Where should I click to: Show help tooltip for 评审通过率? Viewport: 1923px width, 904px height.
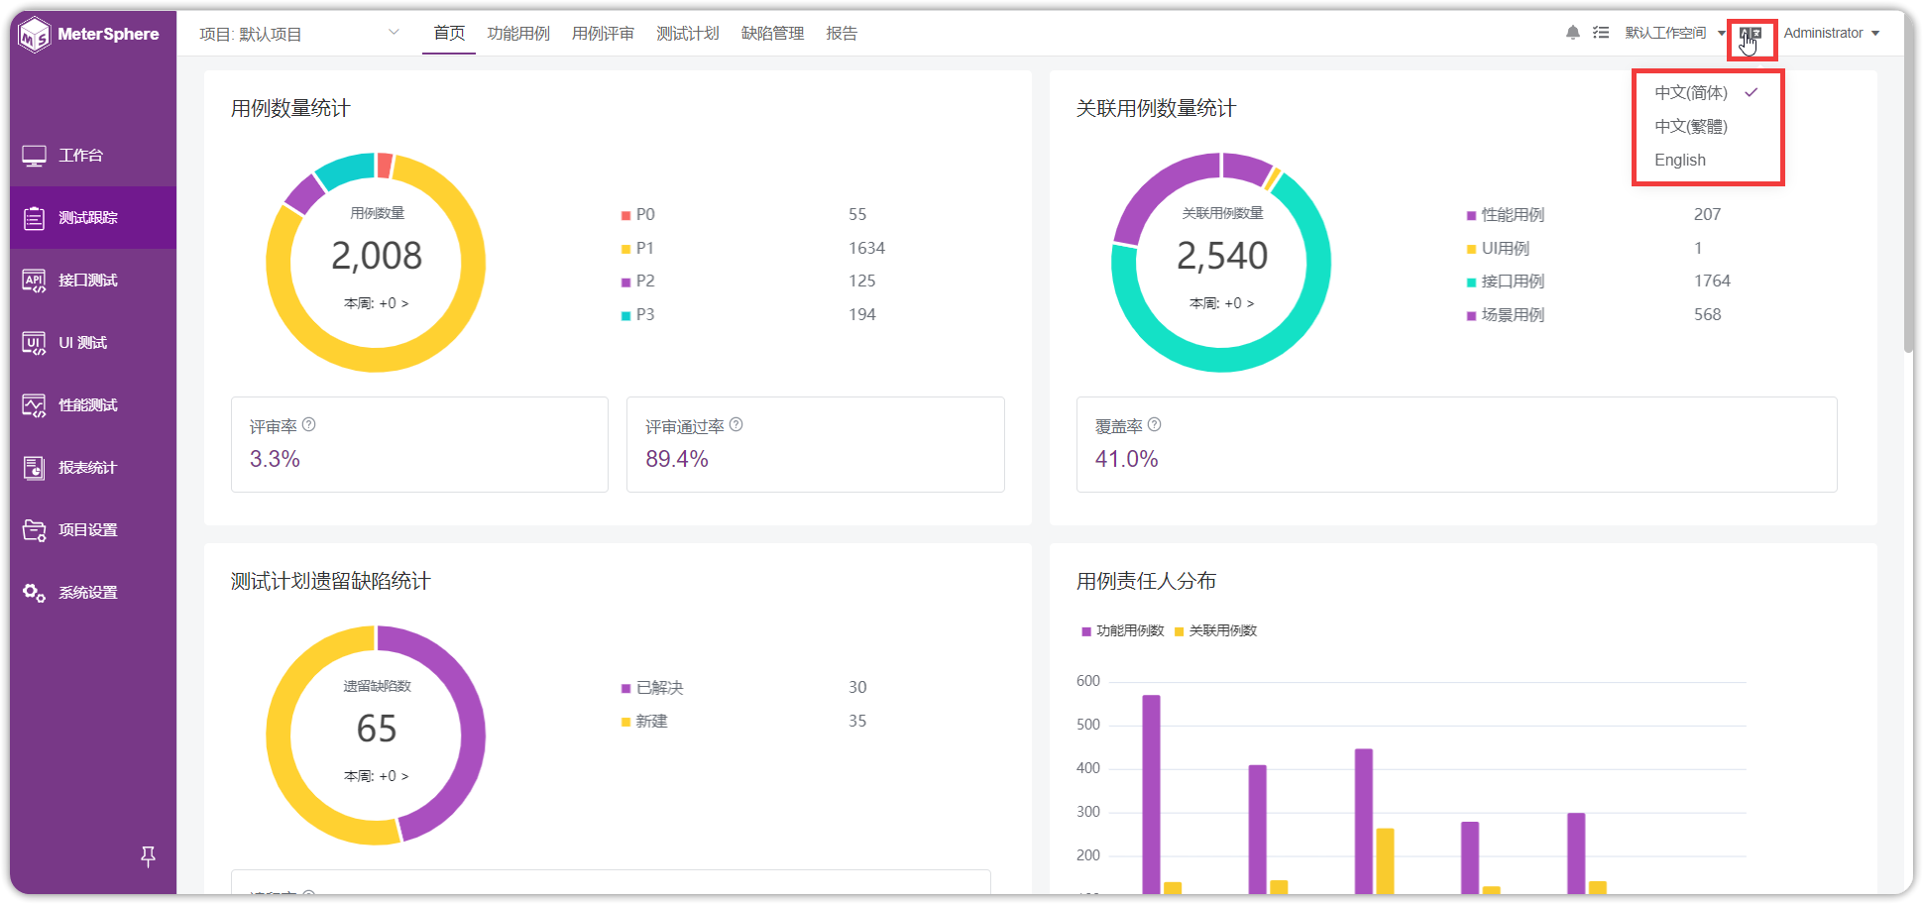click(x=736, y=424)
